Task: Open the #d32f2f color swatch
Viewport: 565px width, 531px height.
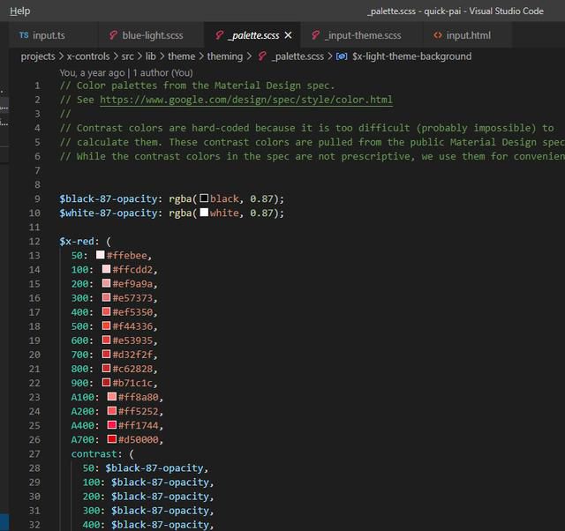Action: point(106,354)
